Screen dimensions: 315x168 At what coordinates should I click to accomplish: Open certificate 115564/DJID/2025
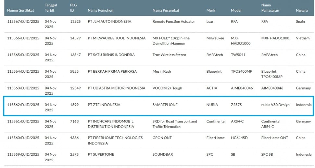click(x=23, y=71)
